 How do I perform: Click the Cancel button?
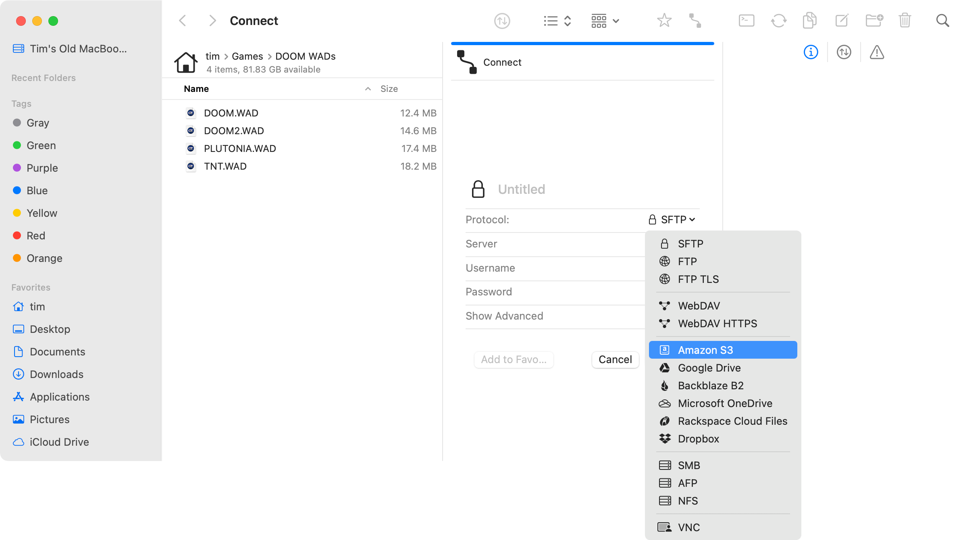615,359
